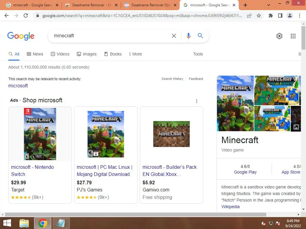Click the vertical page scrollbar thumb
Image resolution: width=306 pixels, height=229 pixels.
(303, 38)
